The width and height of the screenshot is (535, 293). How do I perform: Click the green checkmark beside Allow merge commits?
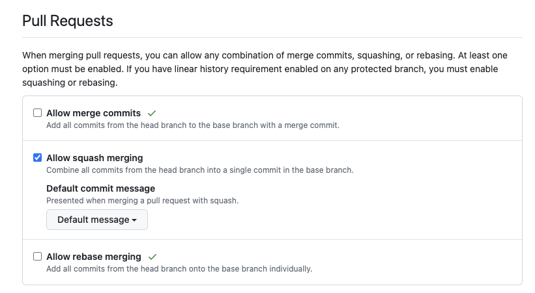[x=152, y=113]
